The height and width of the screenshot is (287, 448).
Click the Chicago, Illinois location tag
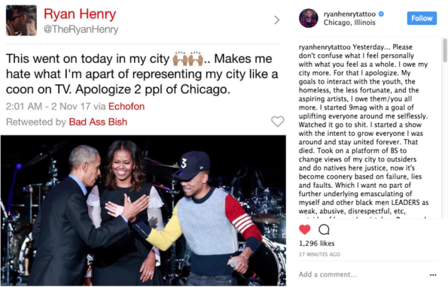pos(349,23)
